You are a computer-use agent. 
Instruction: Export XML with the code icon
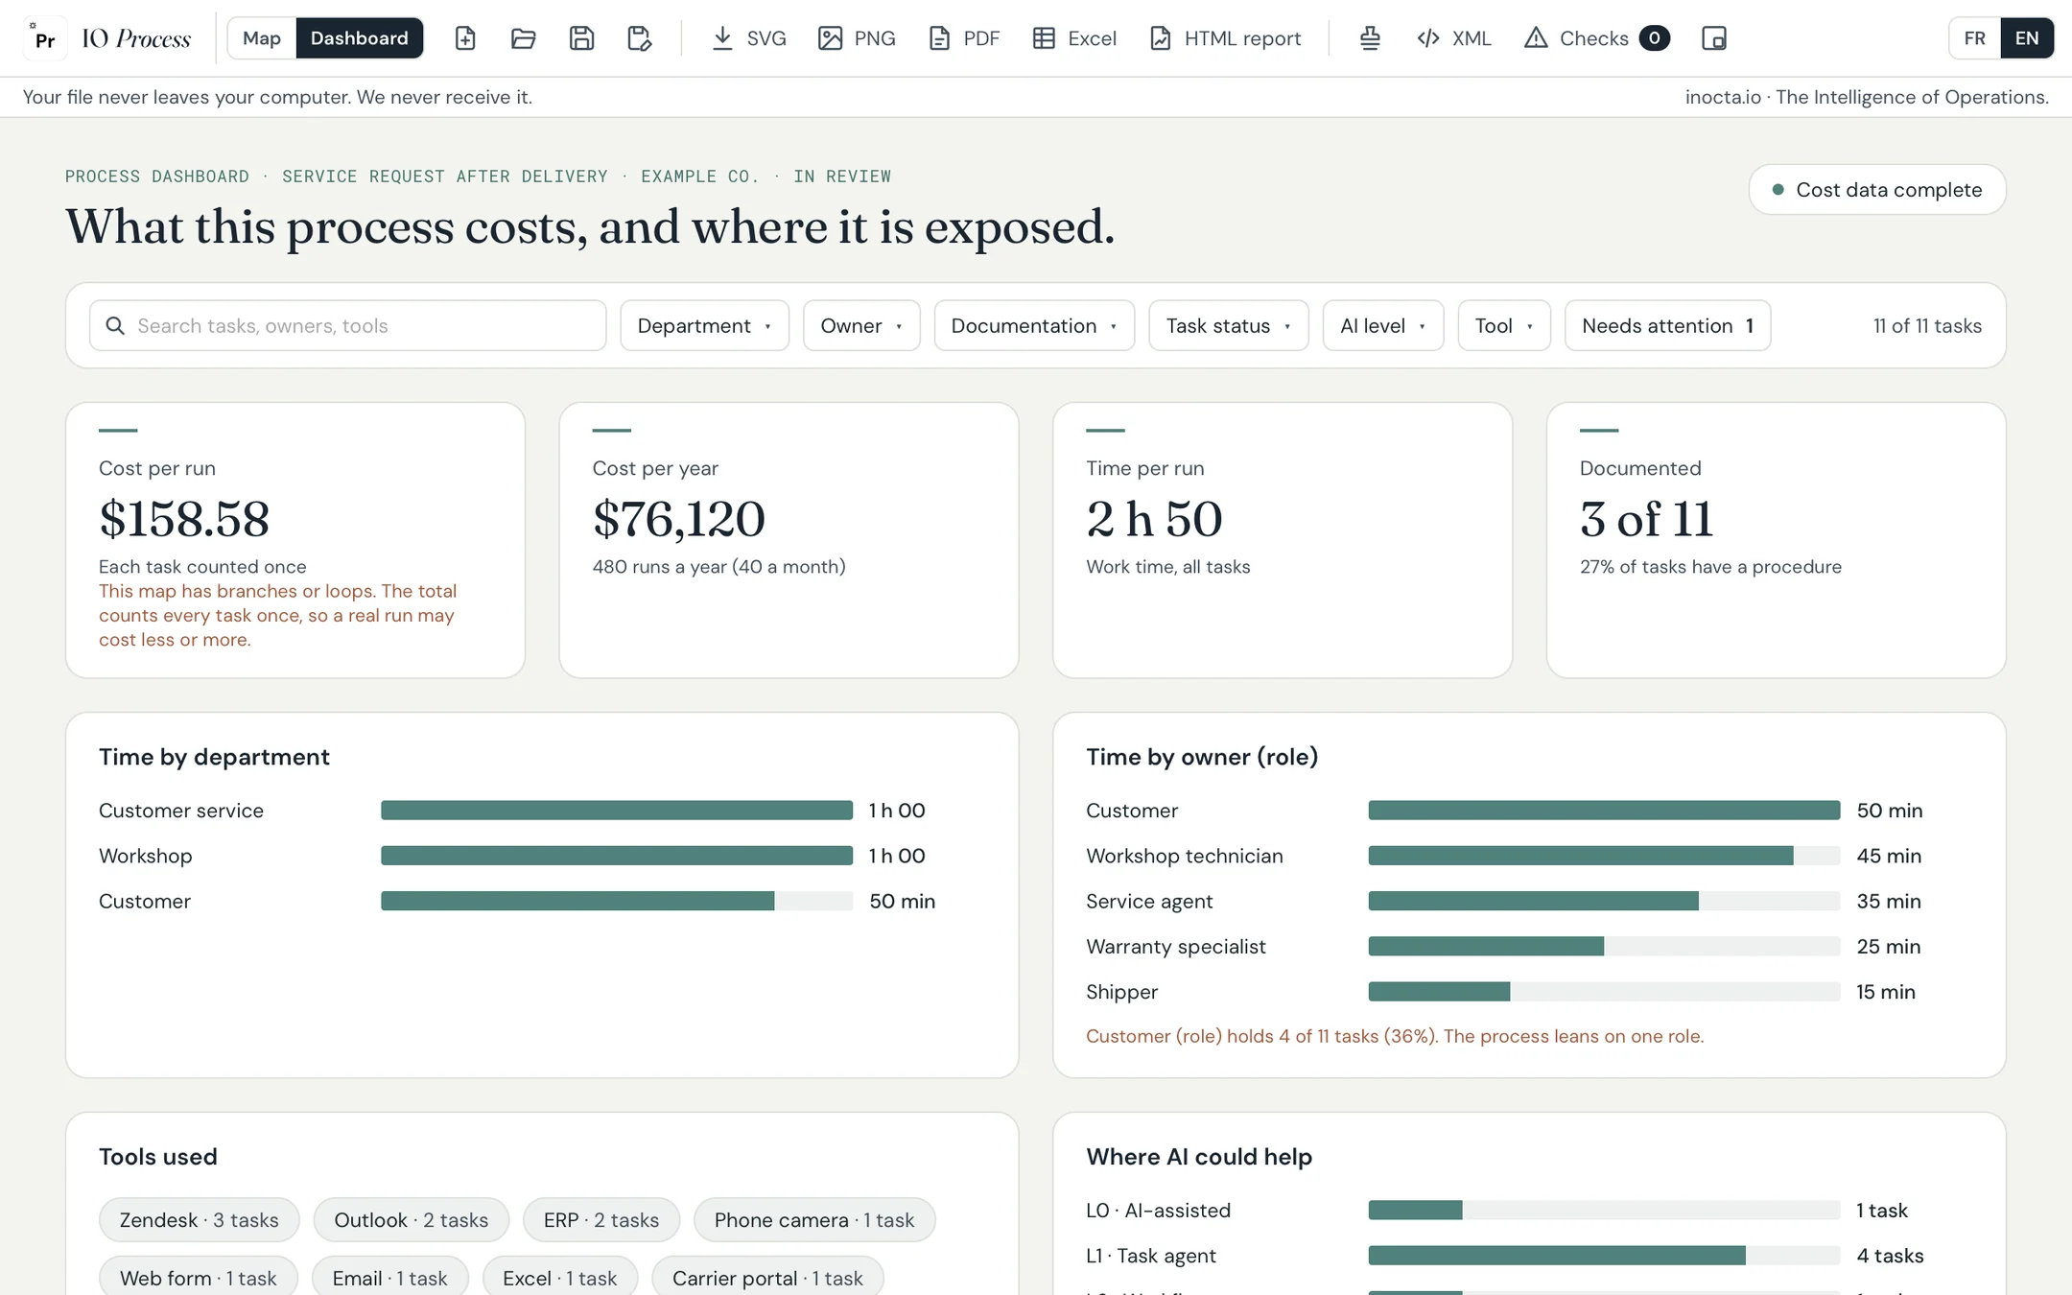[1454, 38]
